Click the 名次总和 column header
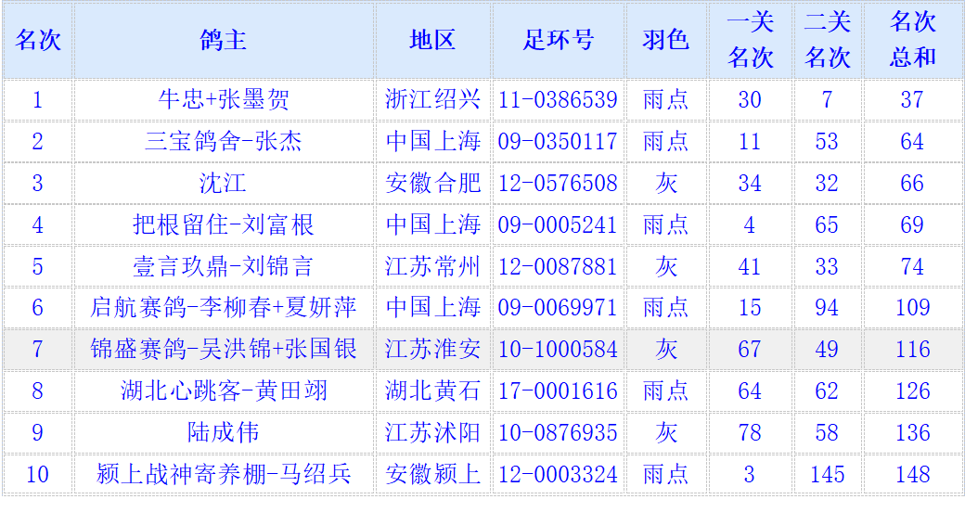 click(x=912, y=40)
